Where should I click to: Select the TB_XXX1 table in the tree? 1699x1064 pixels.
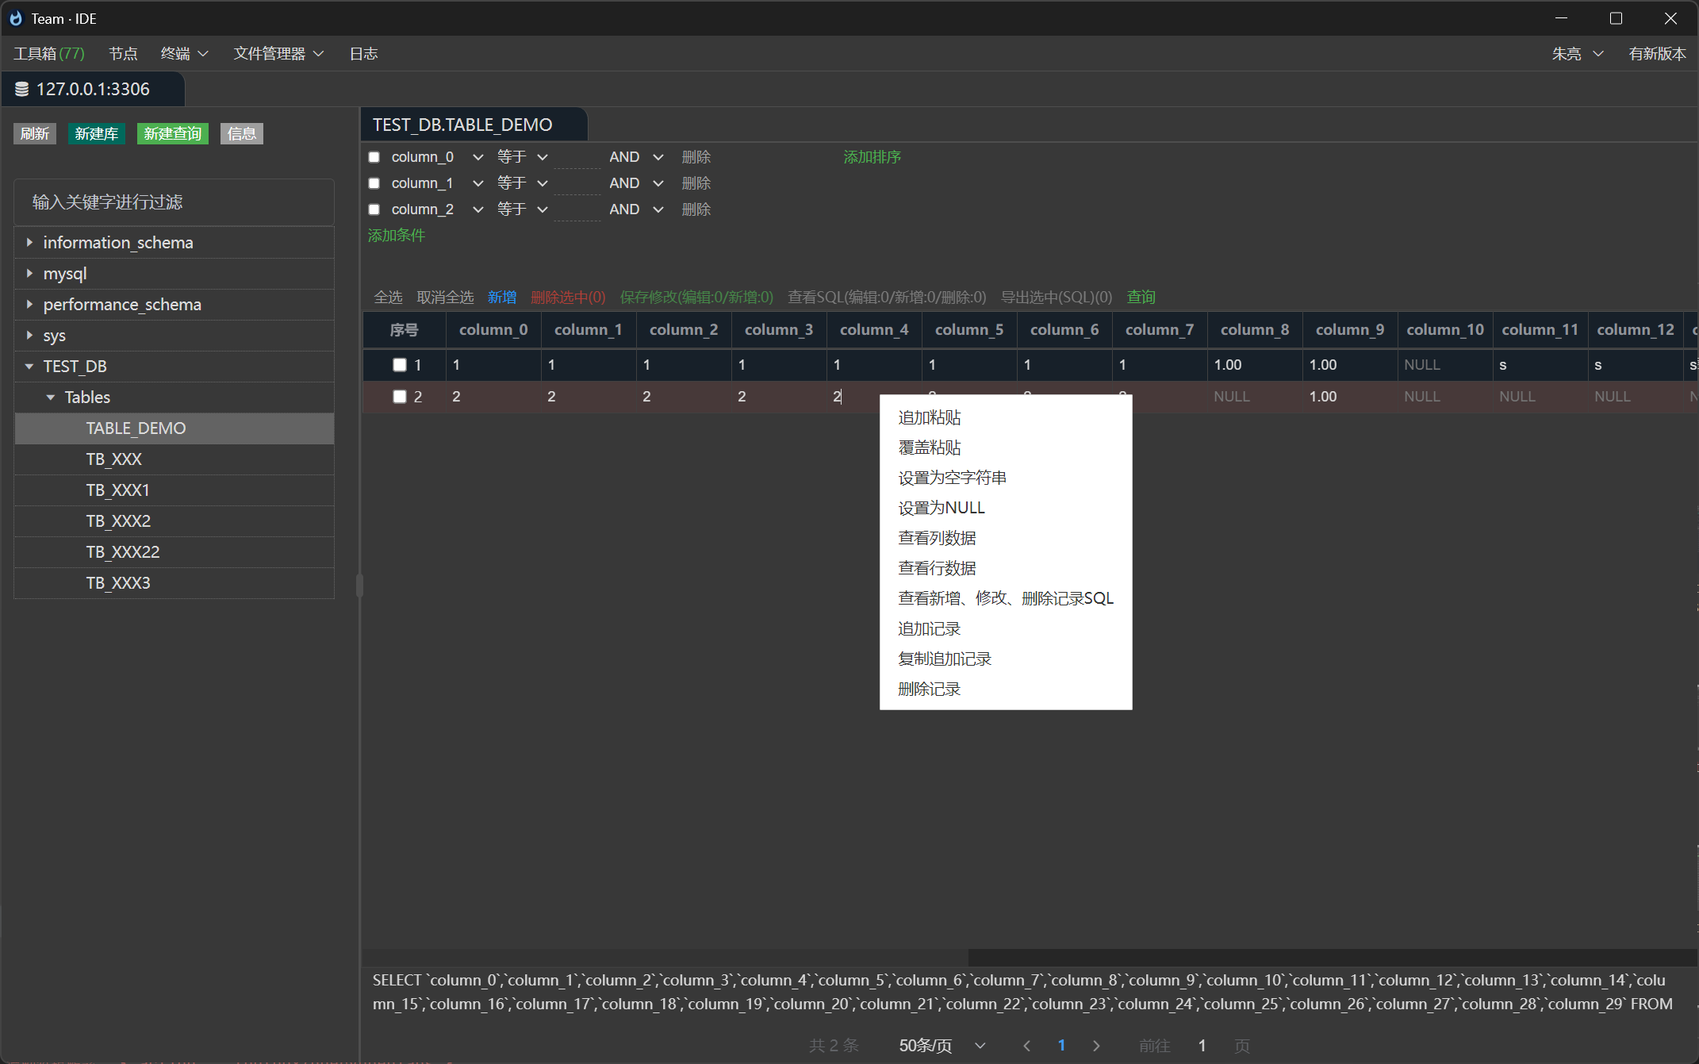(117, 490)
